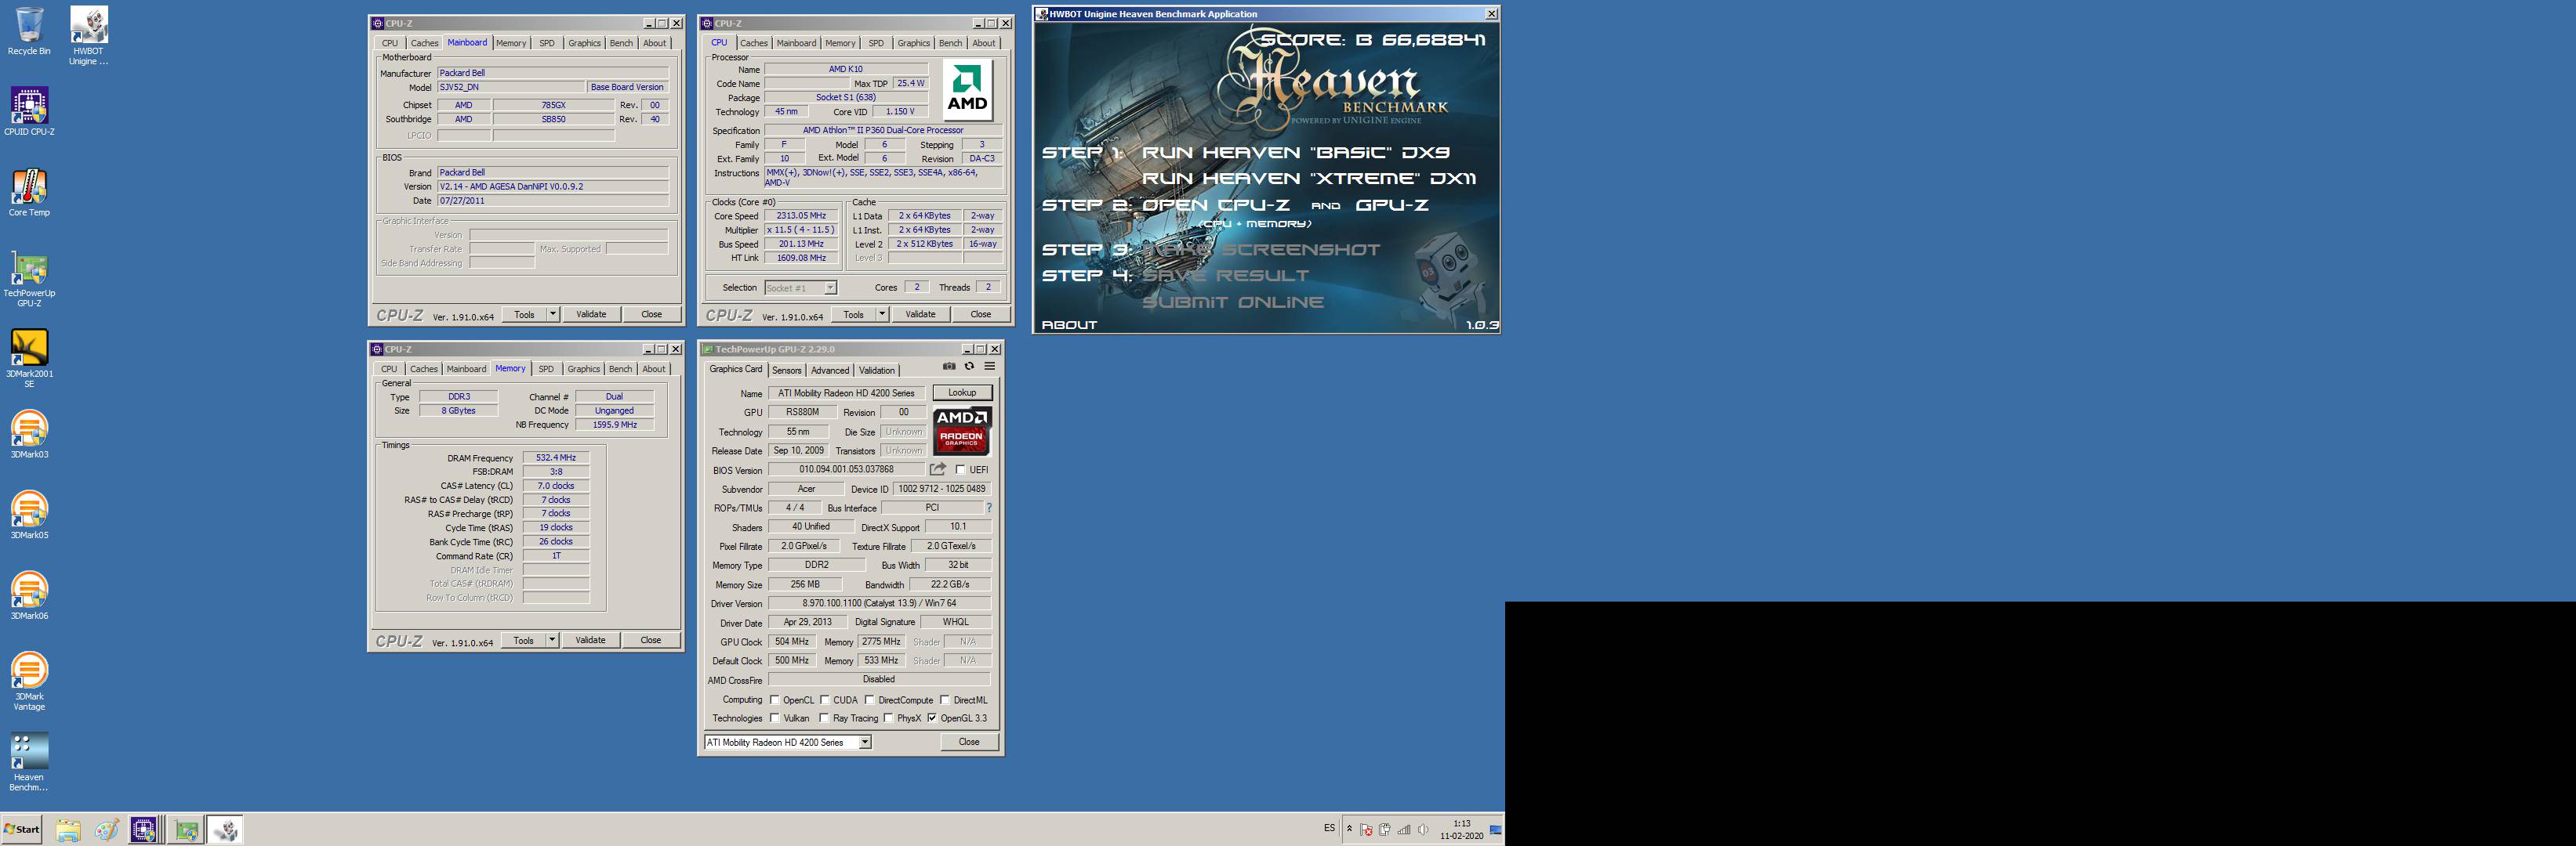The image size is (2576, 846).
Task: Click the AMD logo in CPU-Z CPU tab
Action: 967,90
